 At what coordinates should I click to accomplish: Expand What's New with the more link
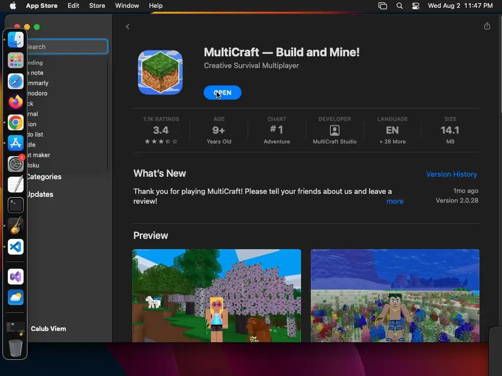pyautogui.click(x=395, y=201)
